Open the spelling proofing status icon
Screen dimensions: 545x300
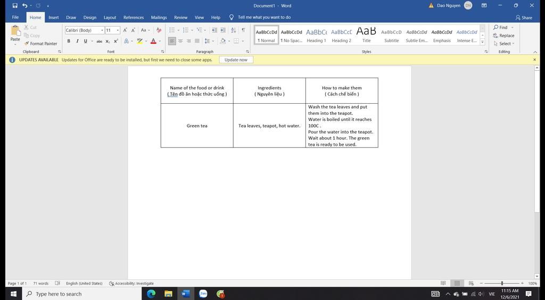click(57, 284)
